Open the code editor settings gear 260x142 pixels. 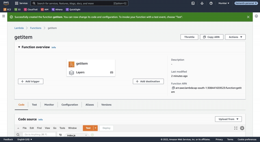tap(242, 128)
